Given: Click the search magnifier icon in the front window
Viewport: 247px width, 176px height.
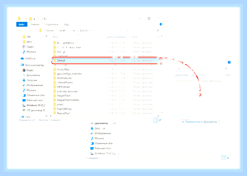Looking at the screenshot, I should 158,30.
